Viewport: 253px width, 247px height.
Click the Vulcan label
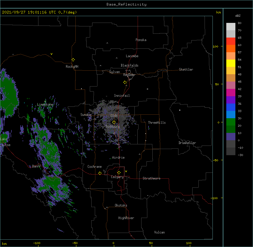(159, 232)
